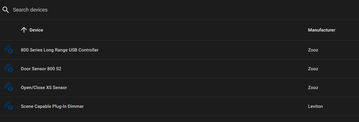Viewport: 359px width, 122px height.
Task: Sort by the Device column header
Action: click(36, 30)
